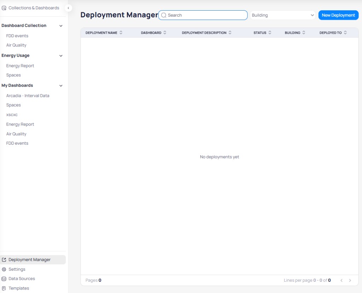Screen dimensions: 362x293
Task: Click the New Deployment button
Action: pos(338,15)
